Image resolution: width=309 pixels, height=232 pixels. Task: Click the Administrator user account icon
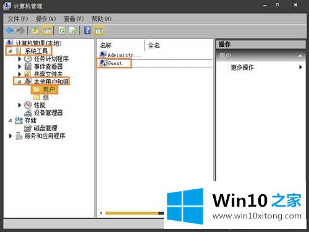[x=103, y=54]
